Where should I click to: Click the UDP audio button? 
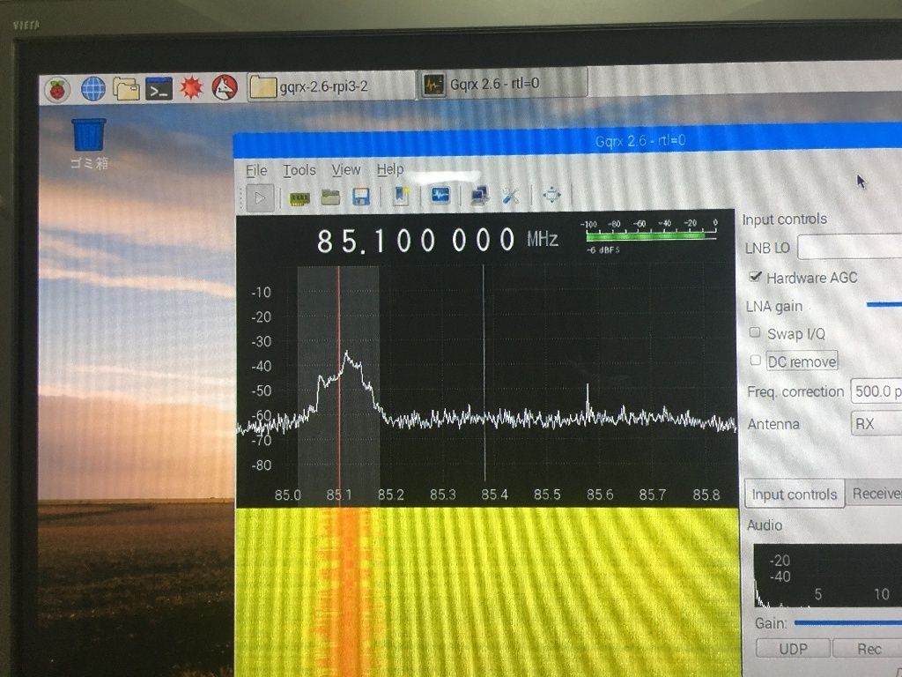pyautogui.click(x=794, y=649)
